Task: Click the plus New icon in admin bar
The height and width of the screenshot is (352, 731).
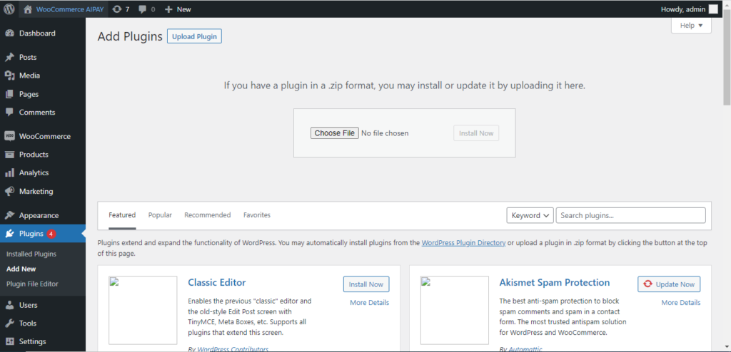Action: tap(168, 9)
